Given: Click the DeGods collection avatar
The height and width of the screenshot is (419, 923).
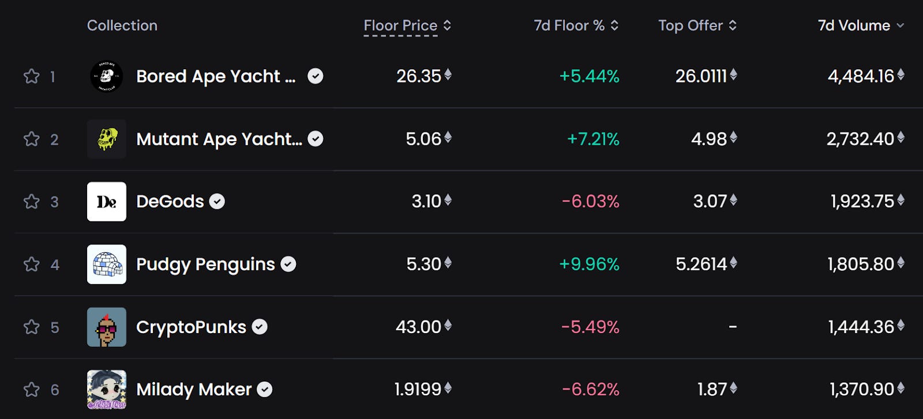Looking at the screenshot, I should [107, 202].
